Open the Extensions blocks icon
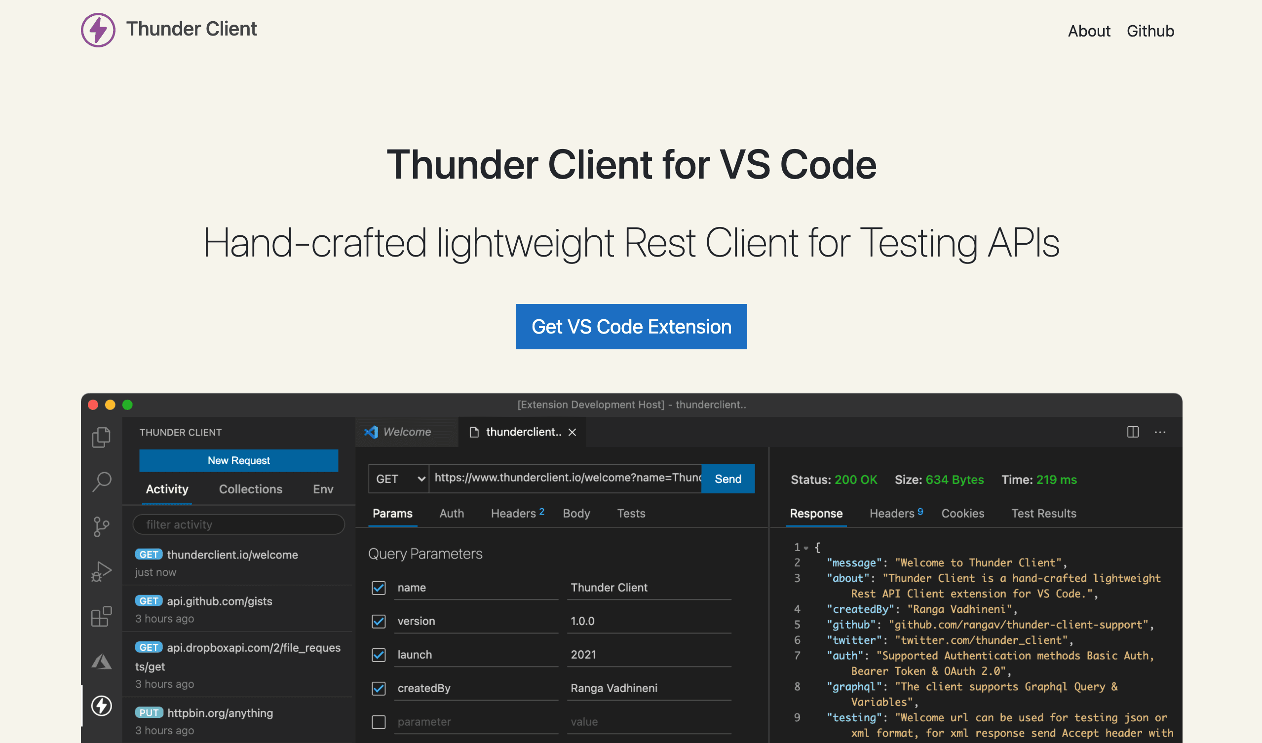1262x743 pixels. (101, 616)
